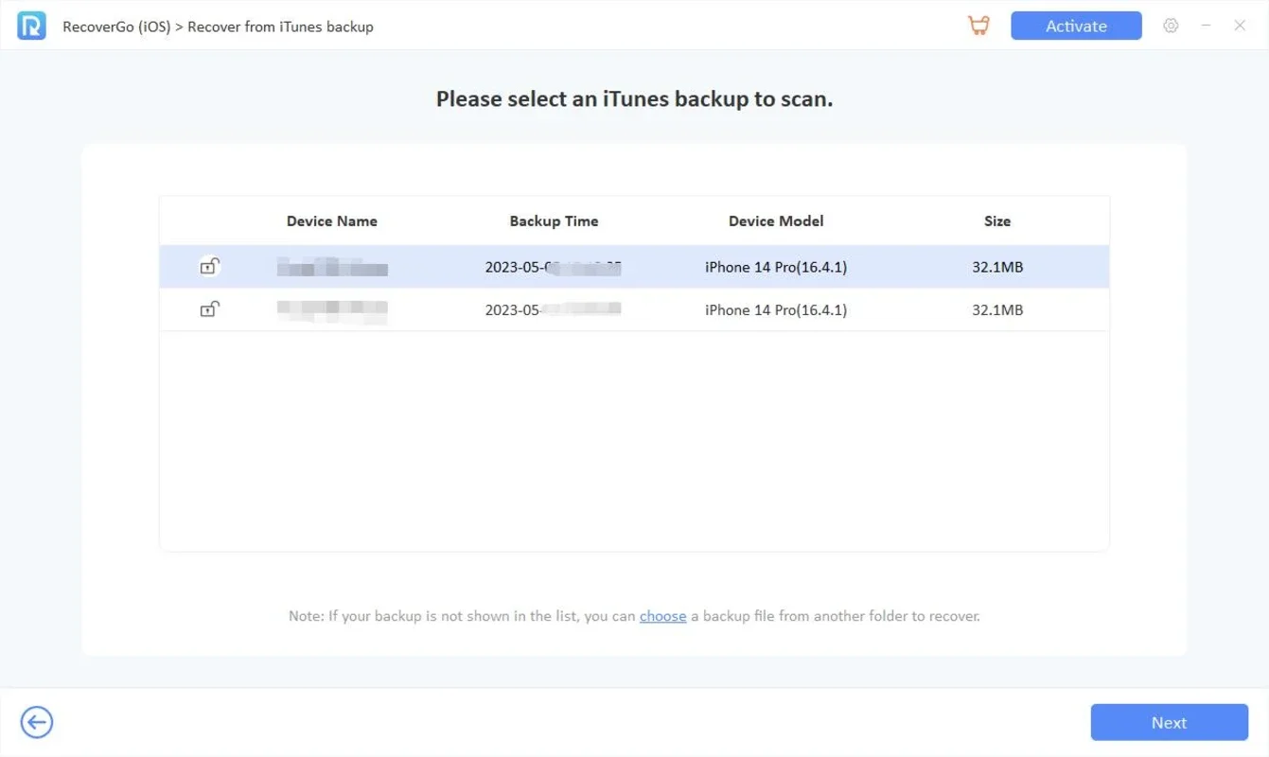Click the "RecoverGo (iOS) > Recover from iTunes backup" breadcrumb
Image resolution: width=1269 pixels, height=757 pixels.
coord(218,26)
